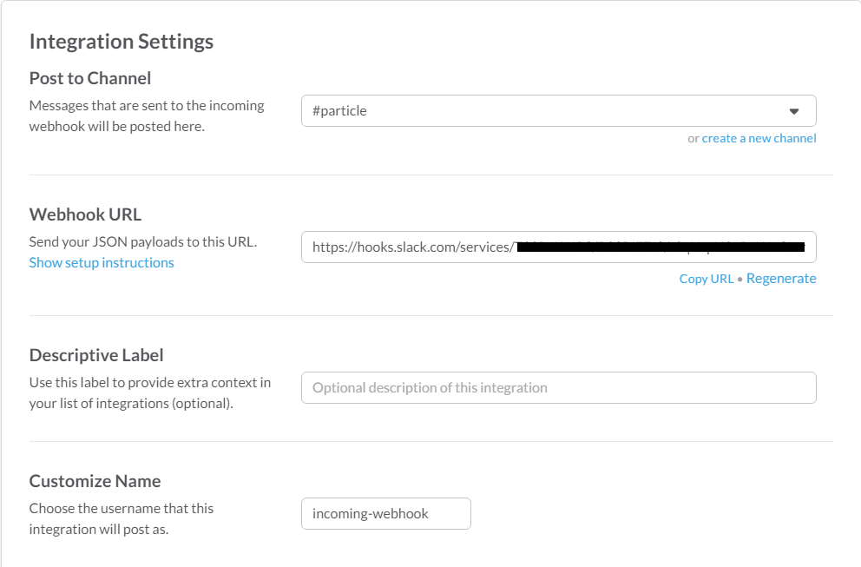Viewport: 861px width, 567px height.
Task: Open the #particle channel dropdown
Action: coord(547,111)
